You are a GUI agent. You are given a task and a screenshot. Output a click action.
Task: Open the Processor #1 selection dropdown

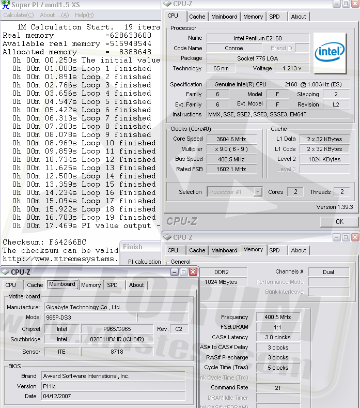[x=258, y=192]
